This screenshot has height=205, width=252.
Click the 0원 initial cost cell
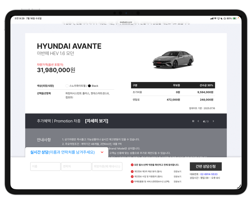[178, 92]
